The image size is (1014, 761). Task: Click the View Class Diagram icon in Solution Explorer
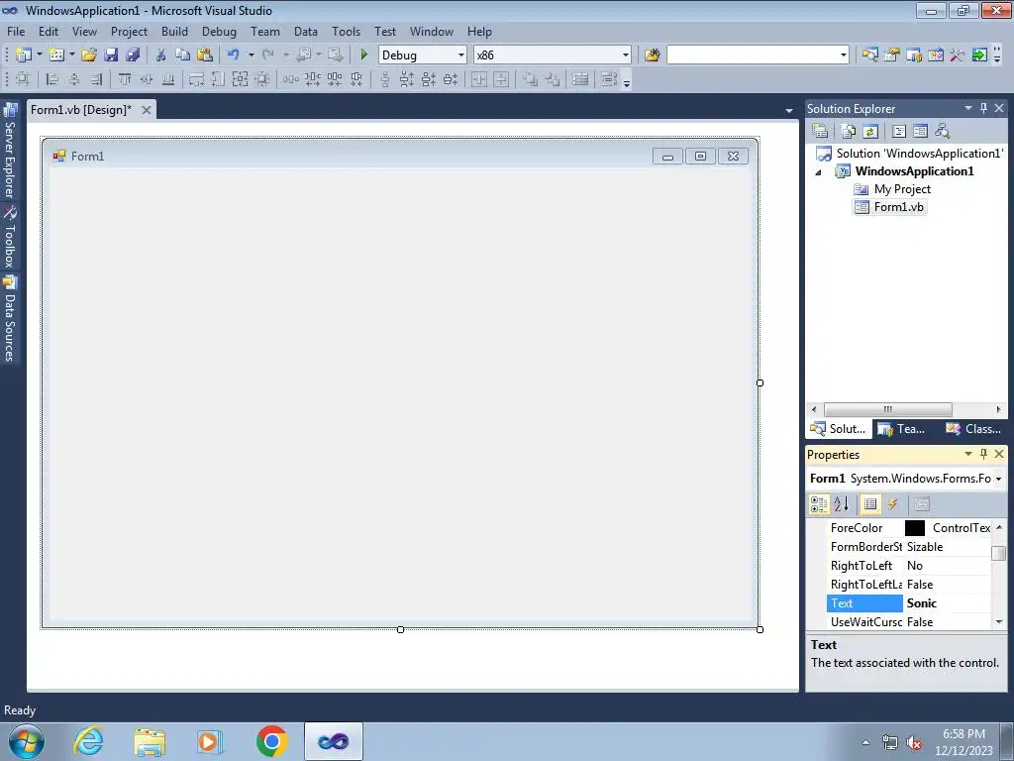tap(943, 132)
